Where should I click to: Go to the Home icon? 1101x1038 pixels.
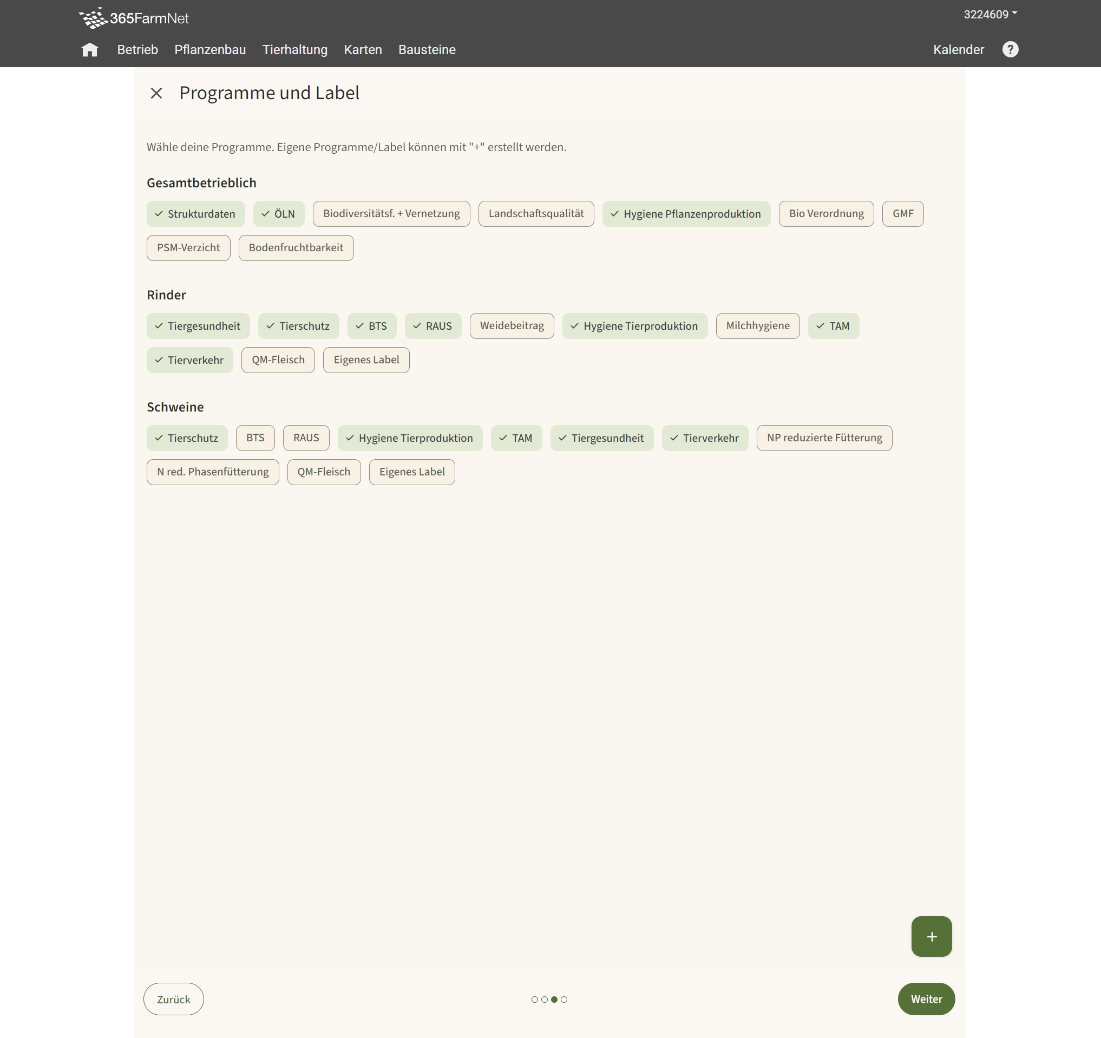coord(89,50)
